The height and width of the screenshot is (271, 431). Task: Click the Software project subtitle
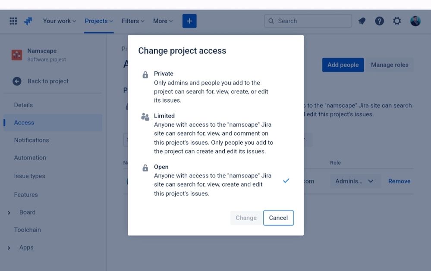tap(47, 59)
